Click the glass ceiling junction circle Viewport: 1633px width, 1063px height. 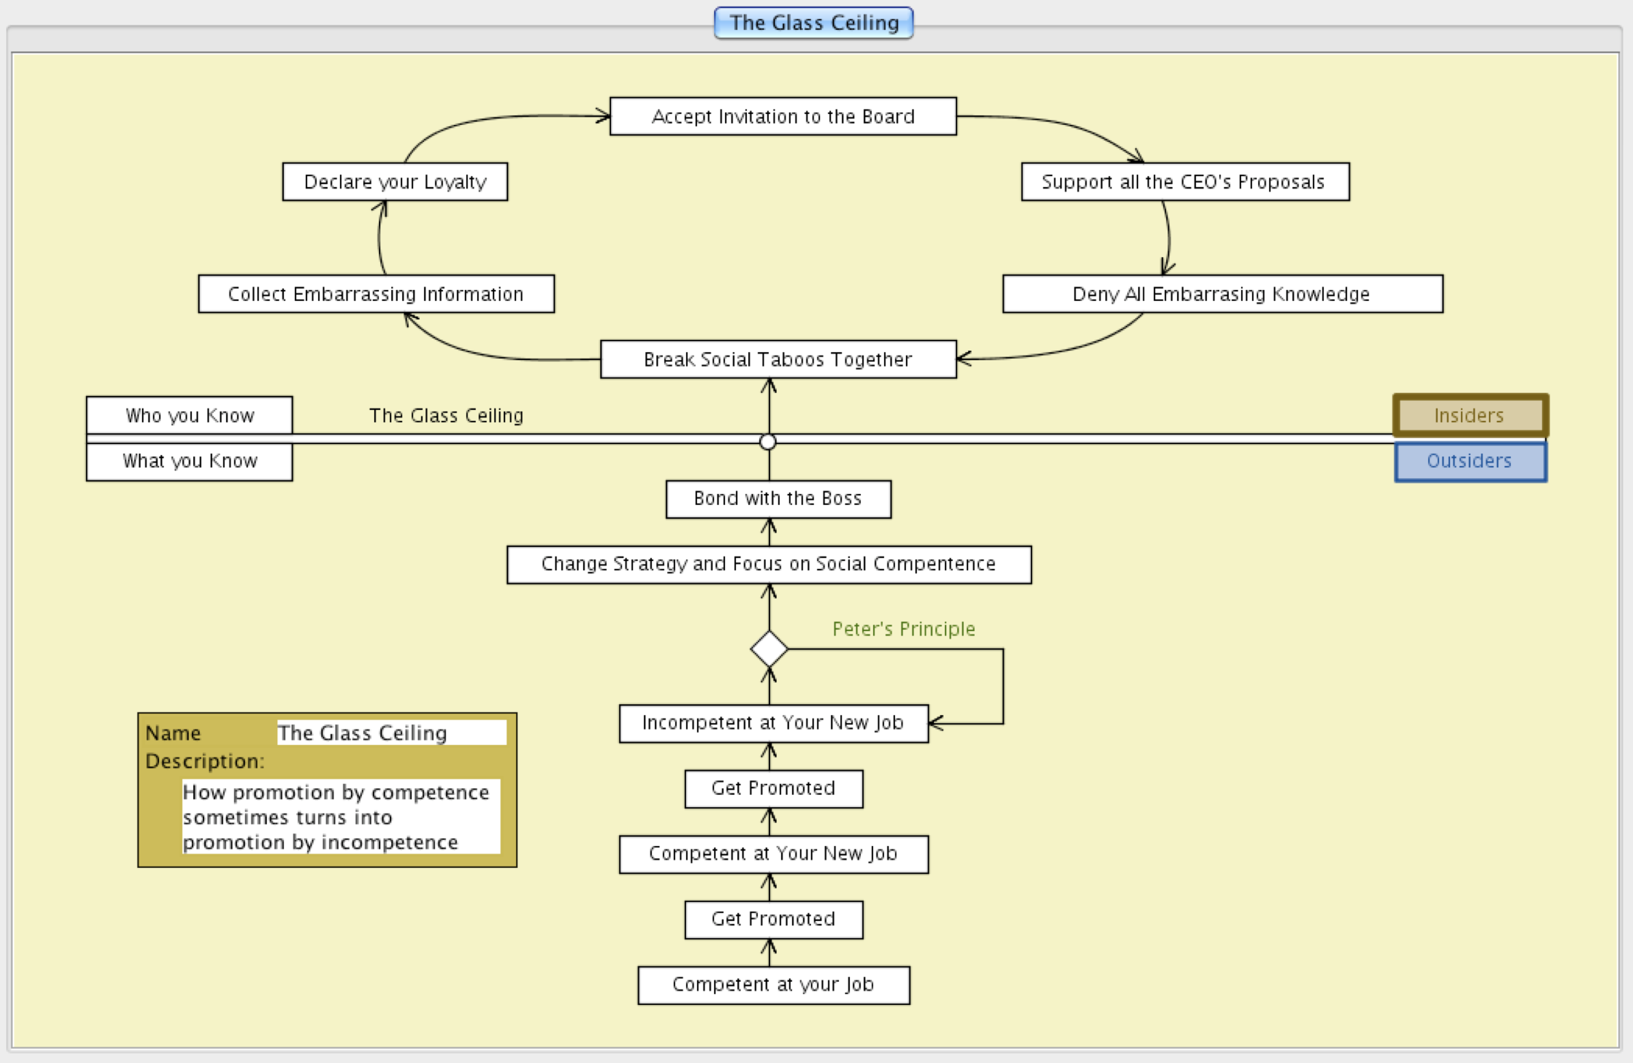(768, 442)
